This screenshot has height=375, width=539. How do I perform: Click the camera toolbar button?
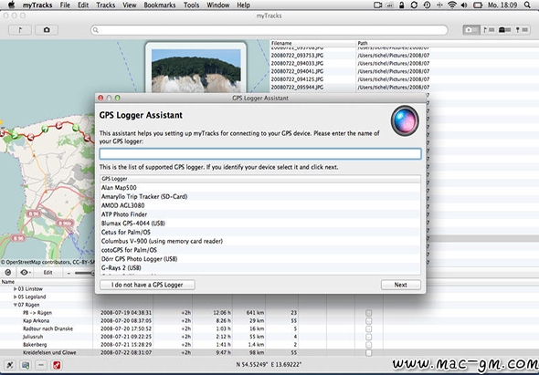coord(47,30)
